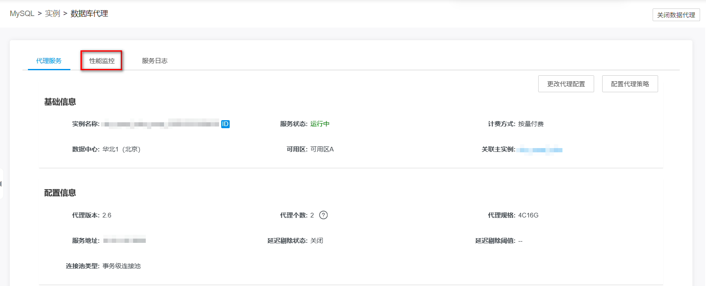
Task: Select the 代理服务 tab
Action: (x=49, y=61)
